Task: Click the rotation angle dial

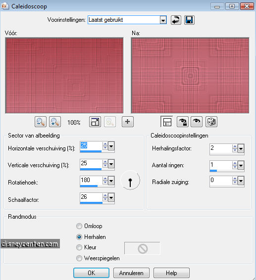Action: [x=130, y=181]
